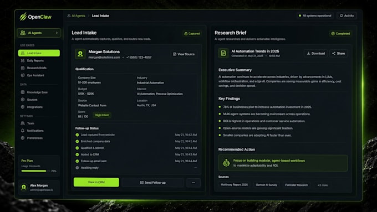
Task: Click the Multi-agent systems key finding
Action: (x=267, y=114)
